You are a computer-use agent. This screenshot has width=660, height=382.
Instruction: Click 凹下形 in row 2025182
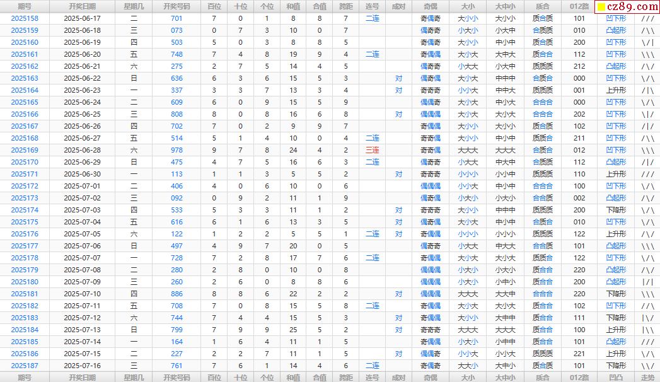[617, 306]
